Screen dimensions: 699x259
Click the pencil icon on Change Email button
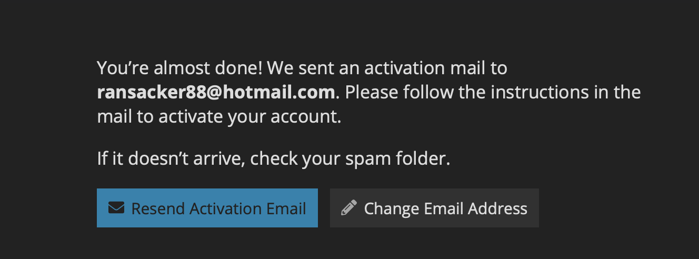[x=348, y=208]
